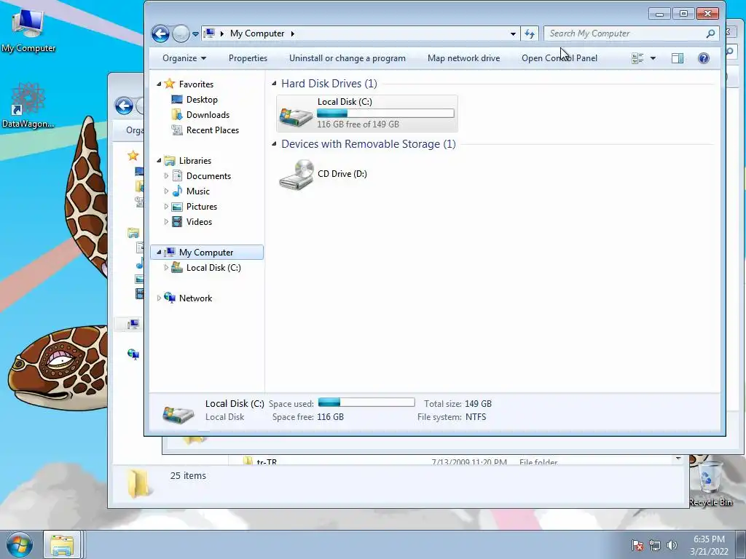Toggle the preview pane button
Image resolution: width=746 pixels, height=559 pixels.
coord(678,58)
